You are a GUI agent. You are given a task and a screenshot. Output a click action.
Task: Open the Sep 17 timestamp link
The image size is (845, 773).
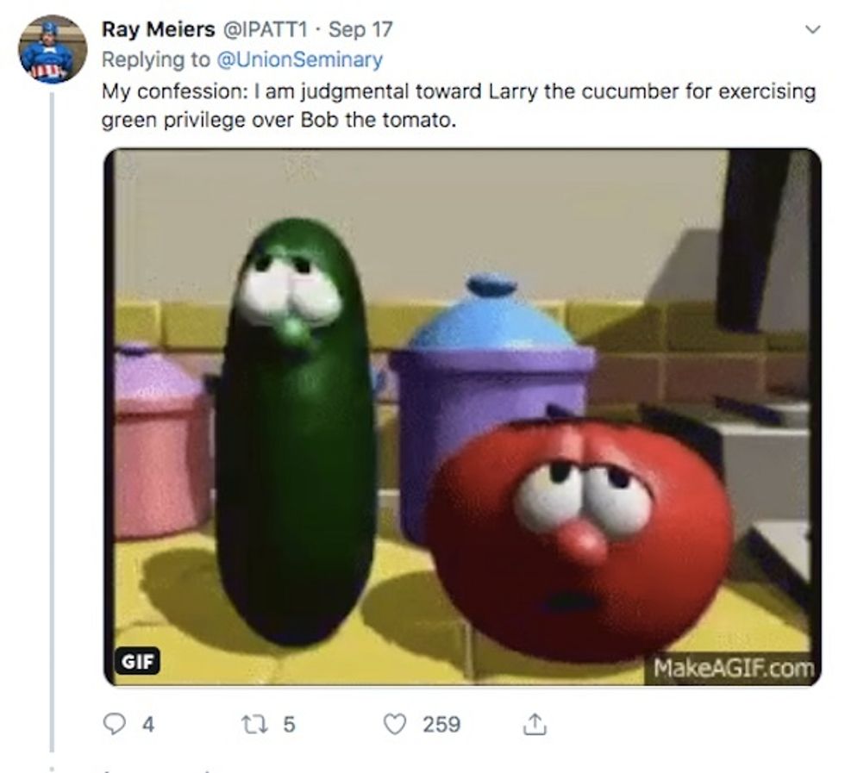360,29
